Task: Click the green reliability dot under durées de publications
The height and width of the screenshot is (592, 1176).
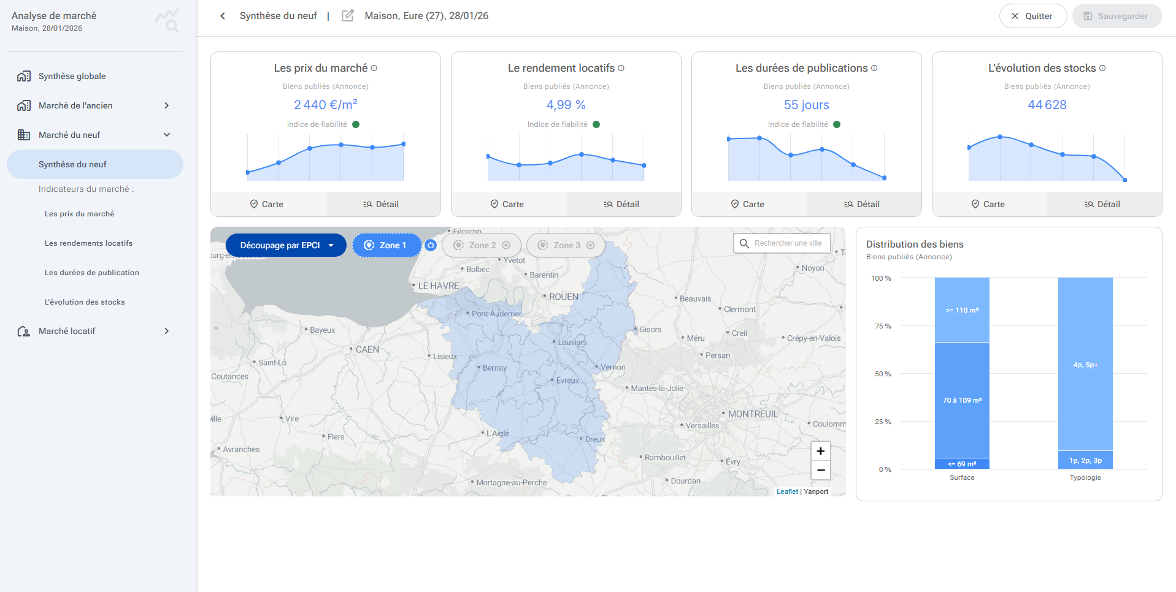Action: point(837,124)
